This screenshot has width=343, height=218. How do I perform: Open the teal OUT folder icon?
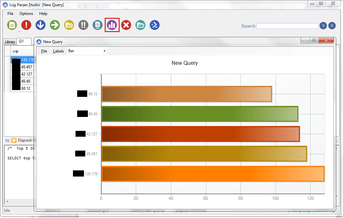140,25
